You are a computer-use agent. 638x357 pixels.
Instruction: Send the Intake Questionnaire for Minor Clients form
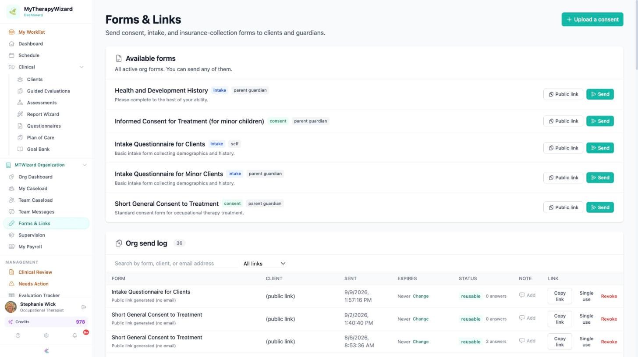[600, 178]
